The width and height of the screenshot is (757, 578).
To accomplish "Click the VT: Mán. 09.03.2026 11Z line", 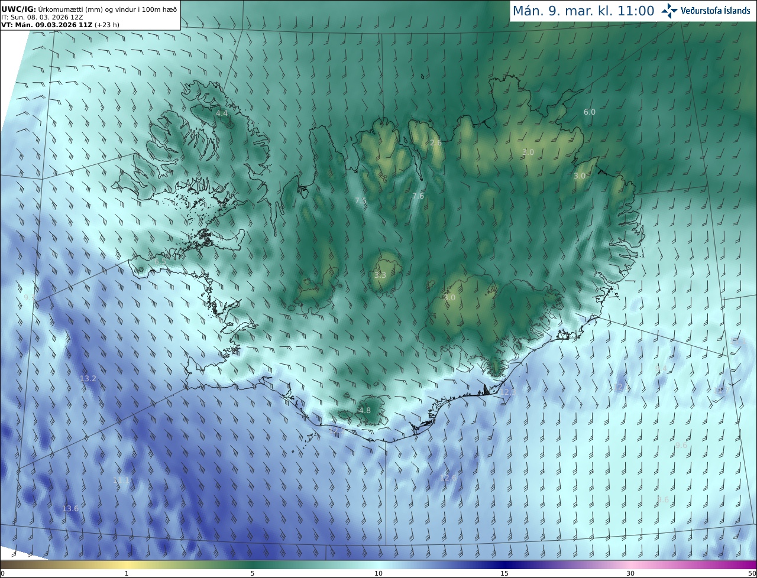I will (x=60, y=25).
